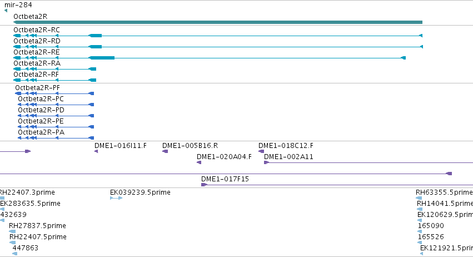Viewport: 473px width, 257px height.
Task: Select protein Octbeta2R-PA label
Action: tap(41, 132)
